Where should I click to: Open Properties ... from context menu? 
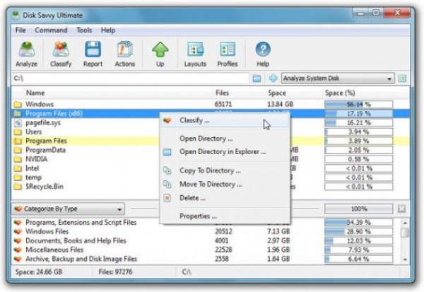pos(225,216)
